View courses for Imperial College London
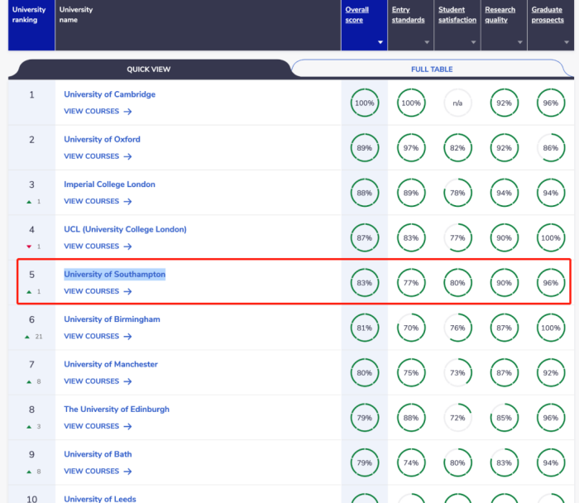579x503 pixels. 98,201
